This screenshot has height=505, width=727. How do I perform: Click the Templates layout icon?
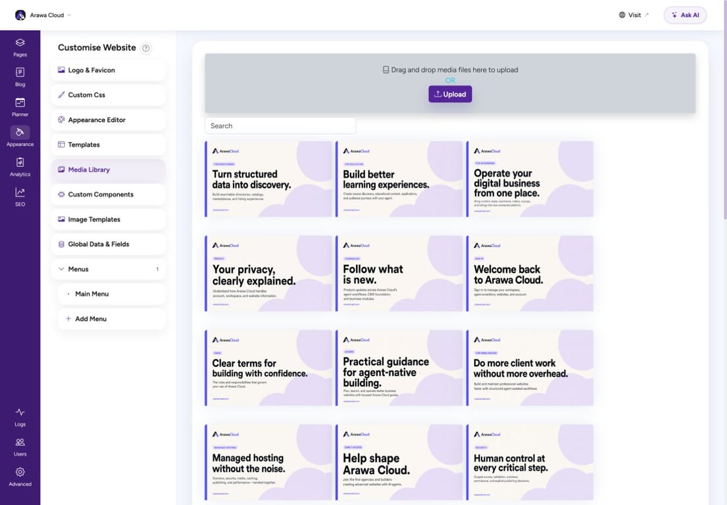pos(61,145)
